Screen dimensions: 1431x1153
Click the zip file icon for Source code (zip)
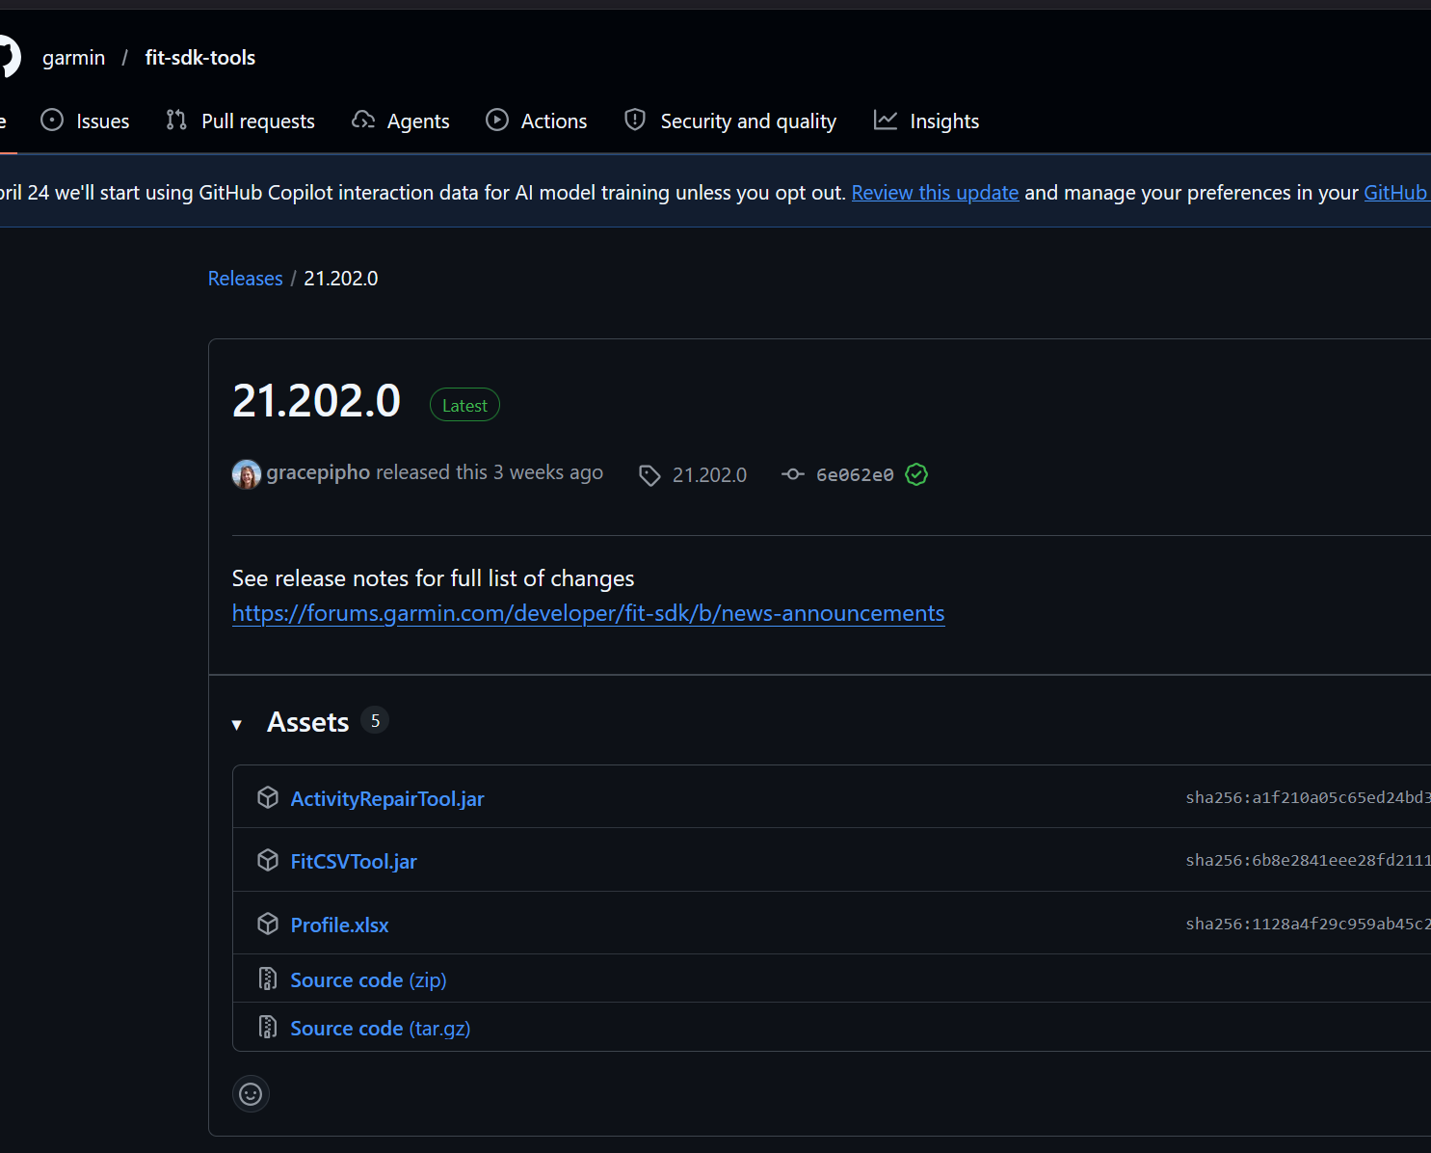268,979
